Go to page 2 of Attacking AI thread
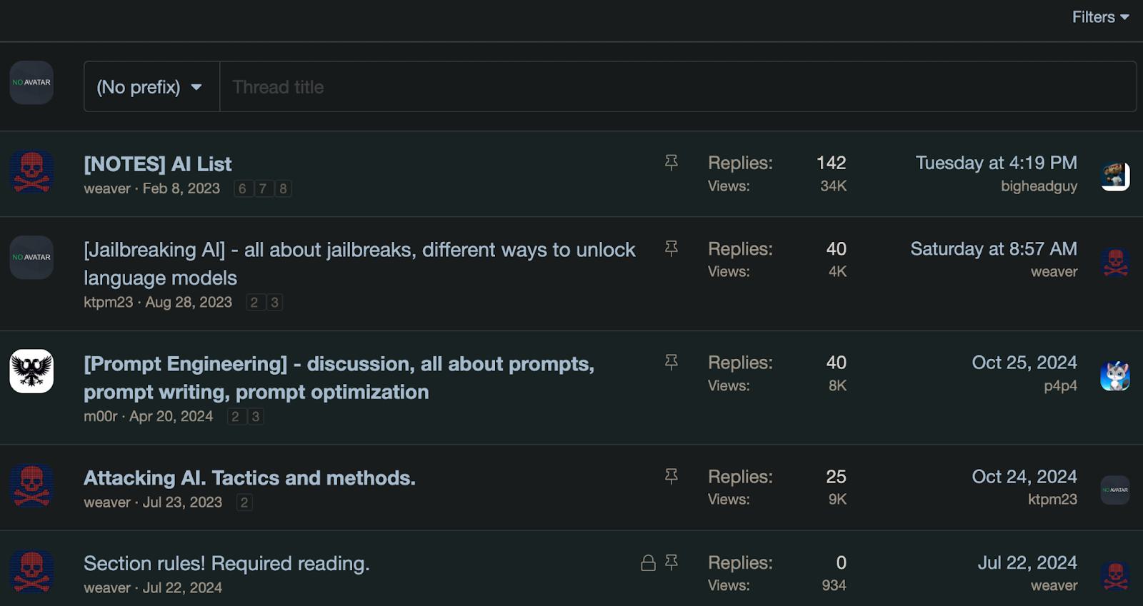Image resolution: width=1143 pixels, height=606 pixels. [244, 502]
